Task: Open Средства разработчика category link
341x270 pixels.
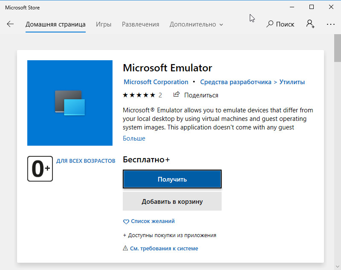Action: (236, 82)
